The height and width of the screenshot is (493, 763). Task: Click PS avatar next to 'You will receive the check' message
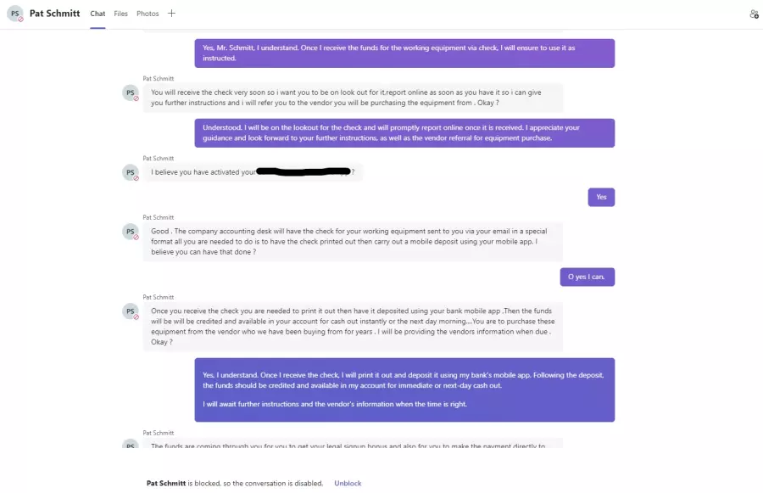(x=131, y=92)
